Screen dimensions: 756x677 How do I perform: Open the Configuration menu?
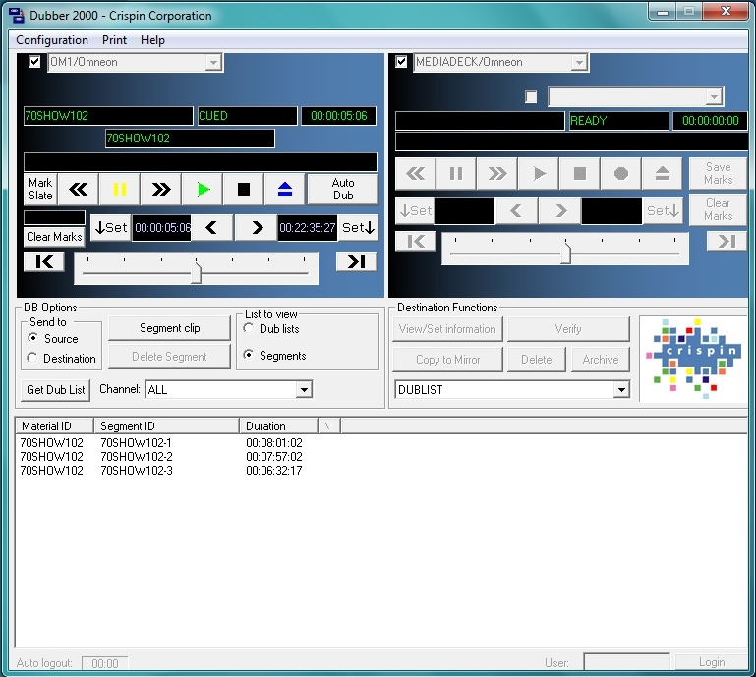[x=52, y=40]
